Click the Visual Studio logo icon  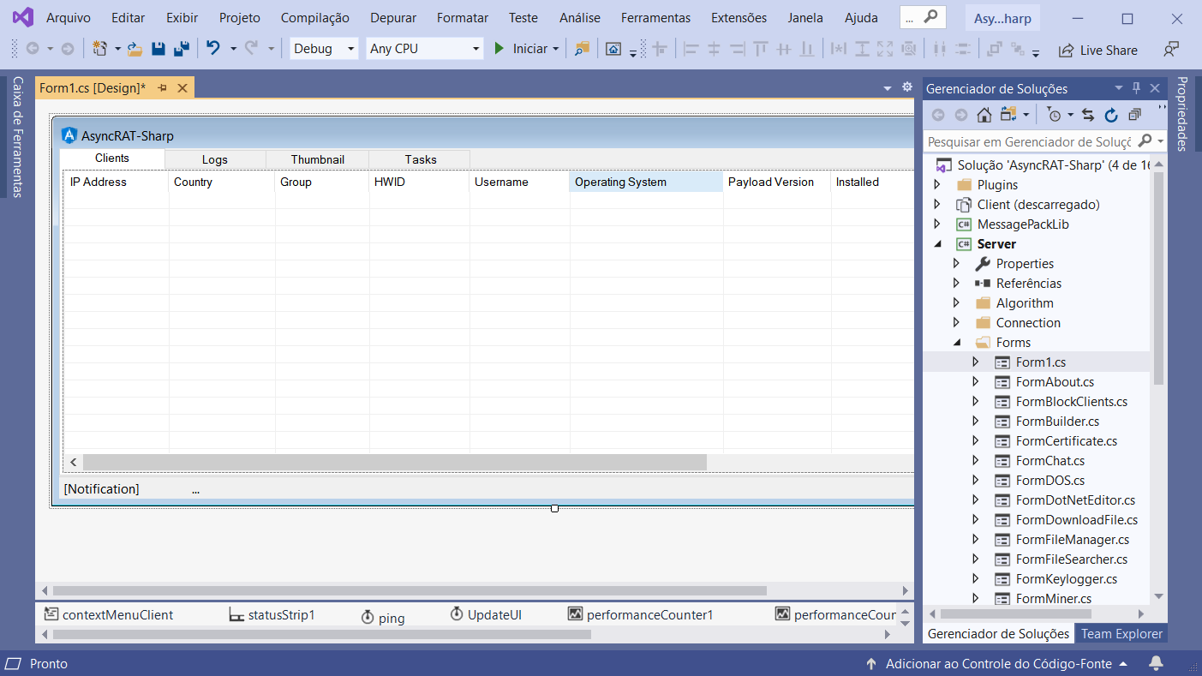pos(22,17)
